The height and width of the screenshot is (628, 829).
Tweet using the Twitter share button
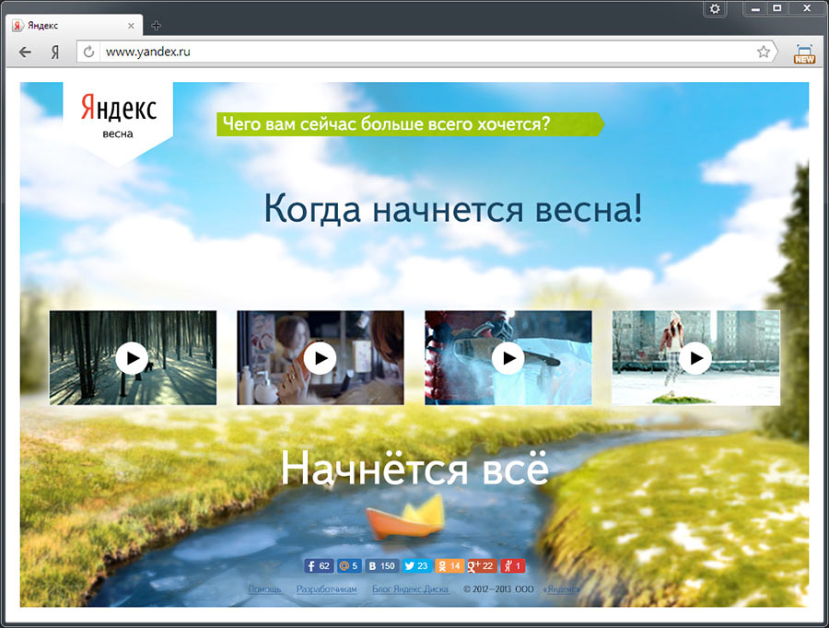point(416,566)
